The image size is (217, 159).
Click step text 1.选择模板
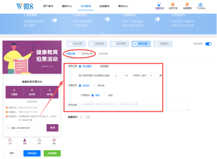tap(31, 15)
